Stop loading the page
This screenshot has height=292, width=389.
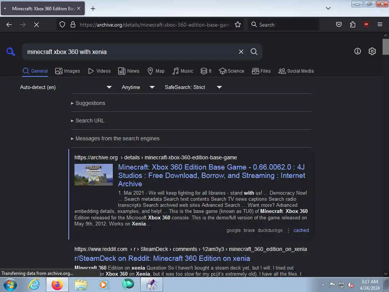[x=36, y=25]
